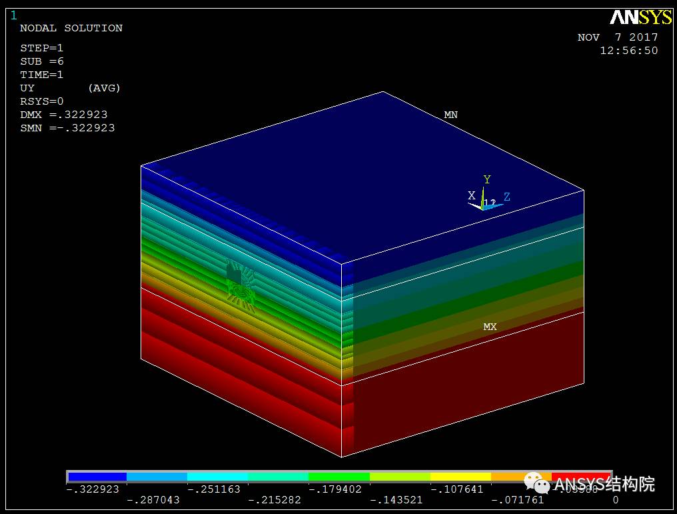Click the XYZ coordinate triad

[x=488, y=193]
